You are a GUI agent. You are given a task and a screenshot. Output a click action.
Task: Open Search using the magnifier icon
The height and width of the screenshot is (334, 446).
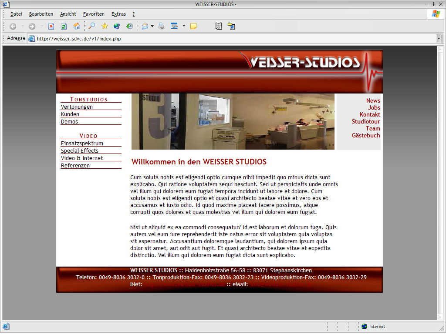[91, 26]
